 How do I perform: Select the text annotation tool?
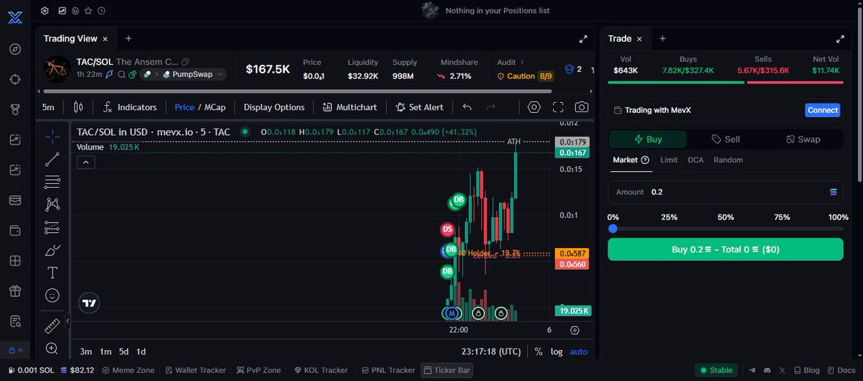tap(52, 272)
